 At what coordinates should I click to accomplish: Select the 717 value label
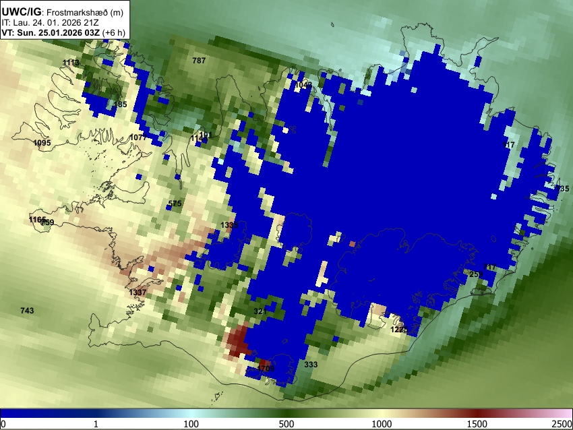489,267
